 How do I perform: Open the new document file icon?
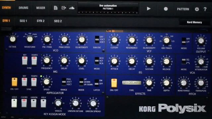pos(56,8)
